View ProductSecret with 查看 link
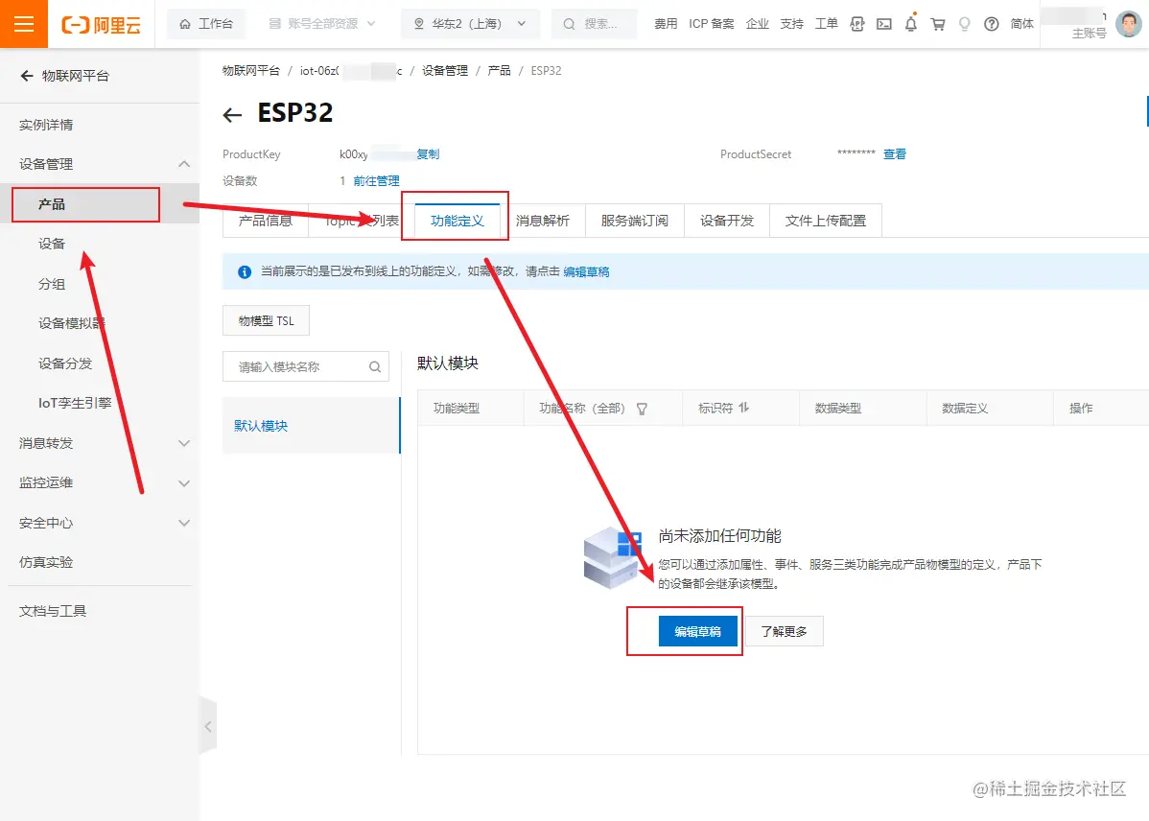Image resolution: width=1149 pixels, height=821 pixels. [x=895, y=153]
